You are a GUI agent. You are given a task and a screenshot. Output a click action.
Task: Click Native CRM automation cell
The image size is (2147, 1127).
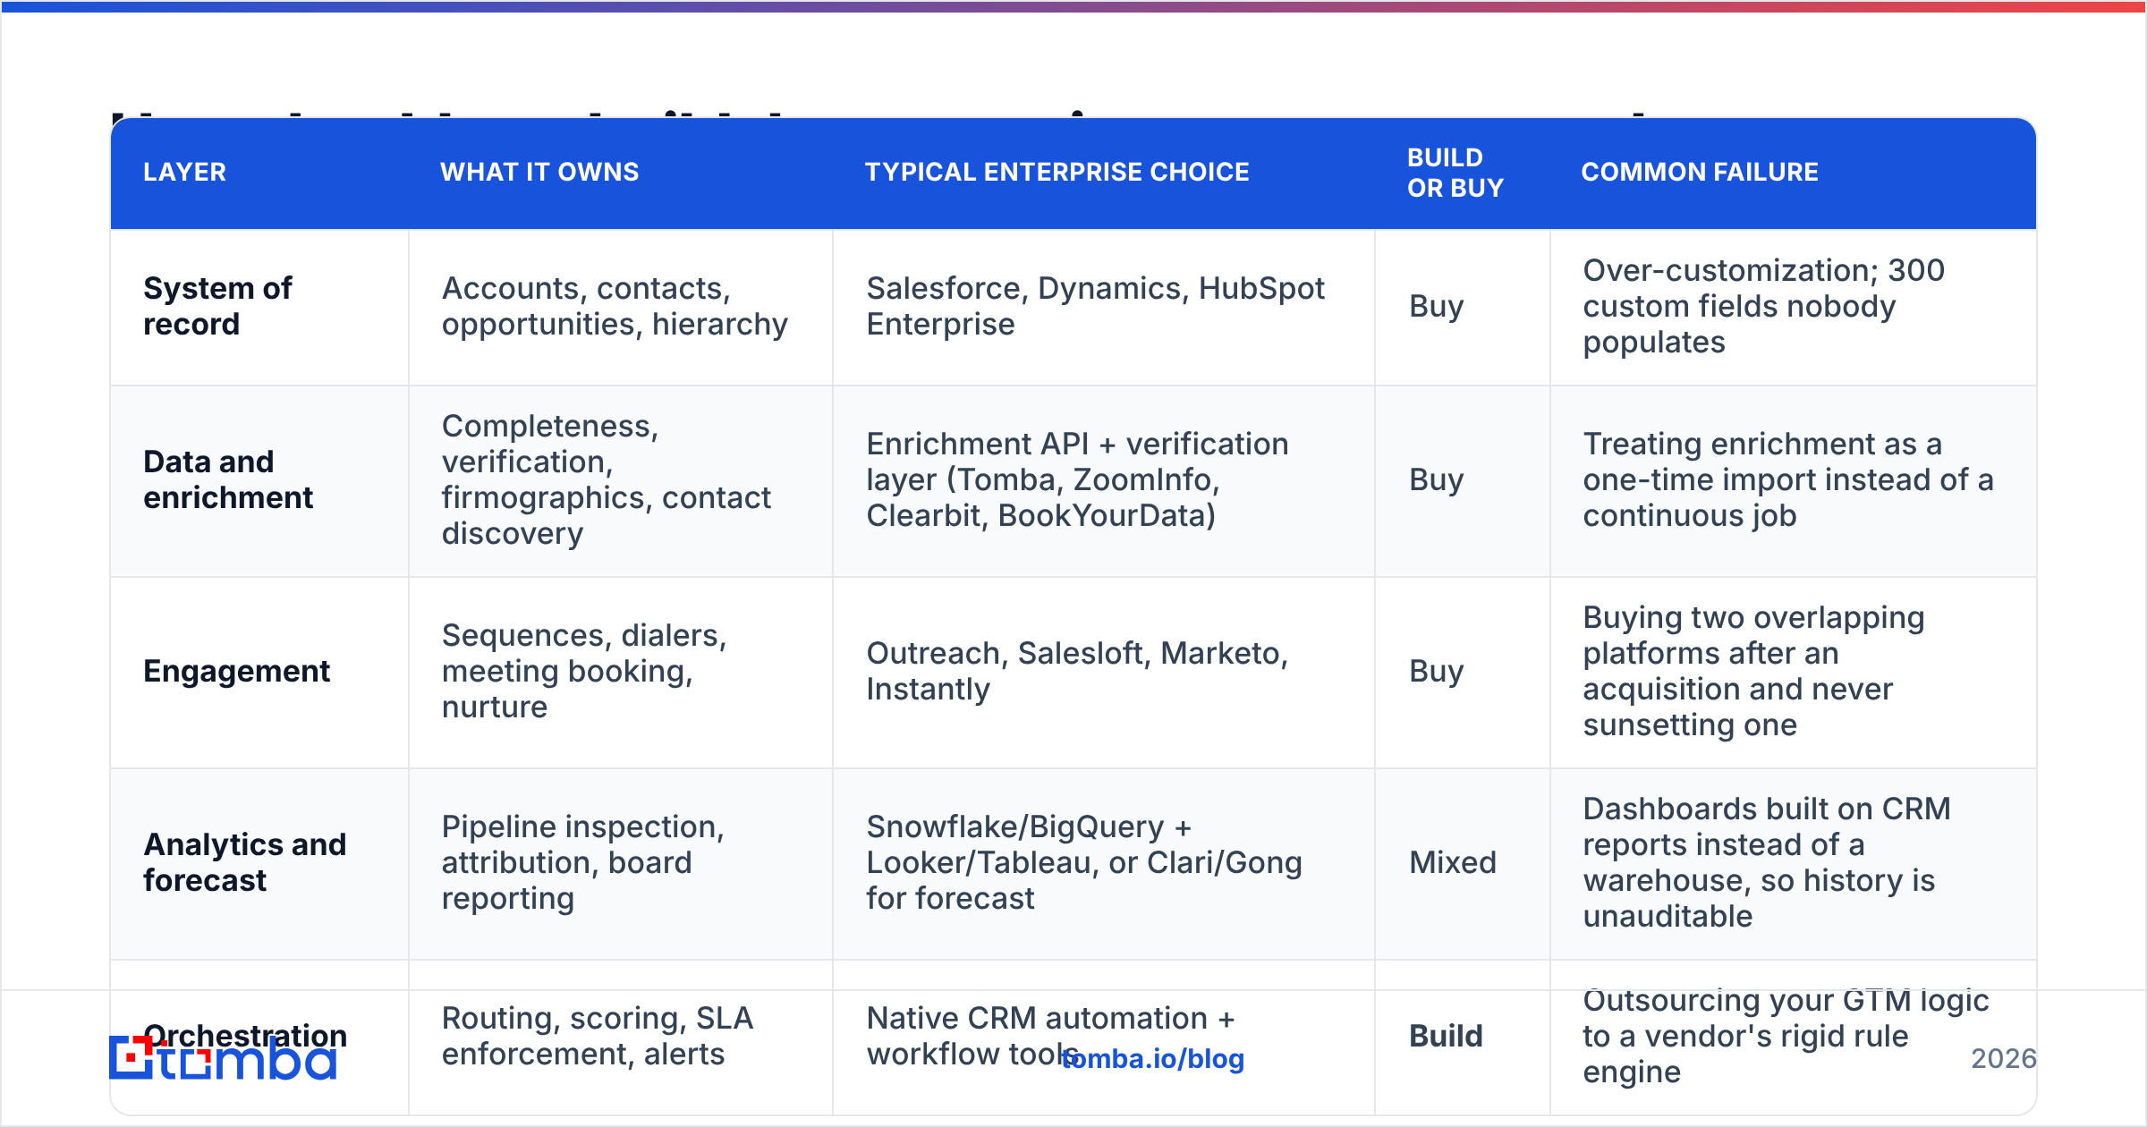tap(1104, 1037)
